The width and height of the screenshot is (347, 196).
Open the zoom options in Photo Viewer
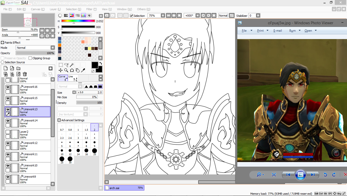click(x=260, y=175)
